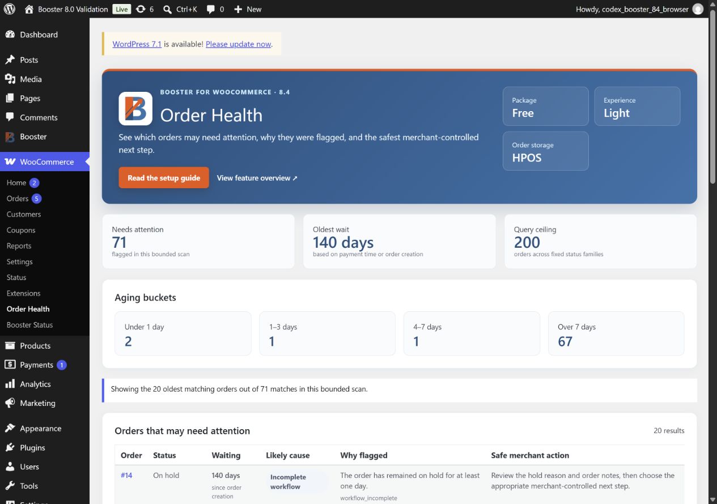The width and height of the screenshot is (717, 504).
Task: Click the 4–7 days bucket
Action: [x=472, y=333]
